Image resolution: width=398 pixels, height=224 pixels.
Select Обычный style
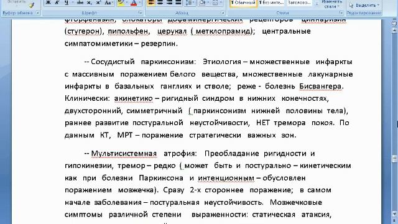[x=243, y=2]
